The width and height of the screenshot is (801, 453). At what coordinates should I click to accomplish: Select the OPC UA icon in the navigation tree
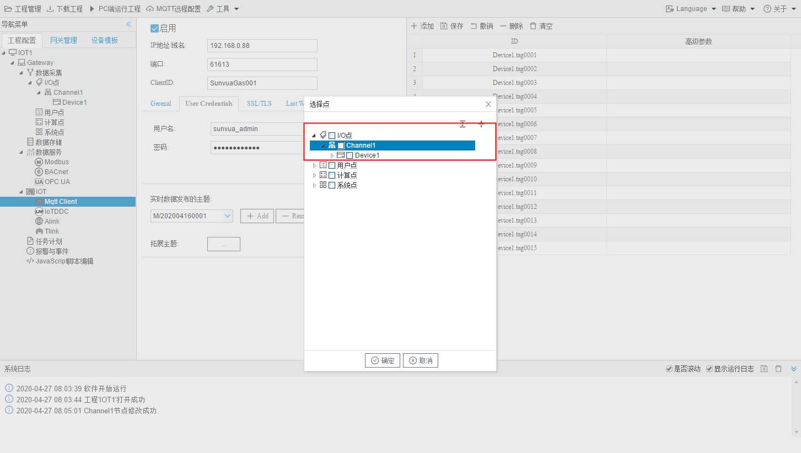pos(39,182)
